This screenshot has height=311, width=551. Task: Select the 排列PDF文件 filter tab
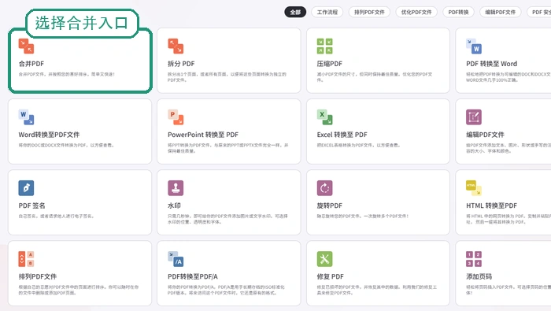[369, 12]
